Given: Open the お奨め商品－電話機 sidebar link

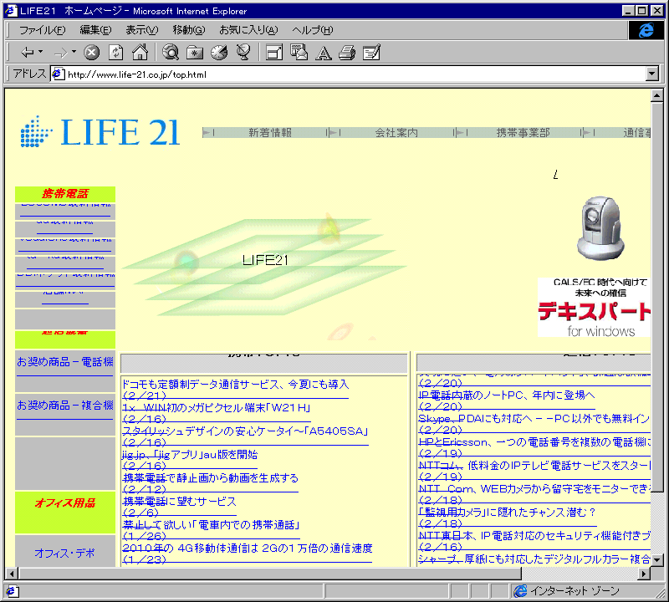Looking at the screenshot, I should (65, 362).
